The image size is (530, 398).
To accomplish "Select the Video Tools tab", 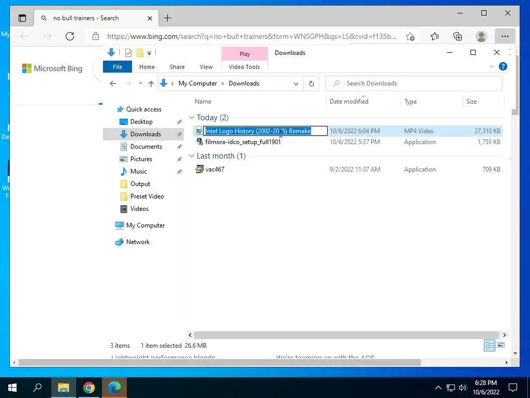I will 244,67.
